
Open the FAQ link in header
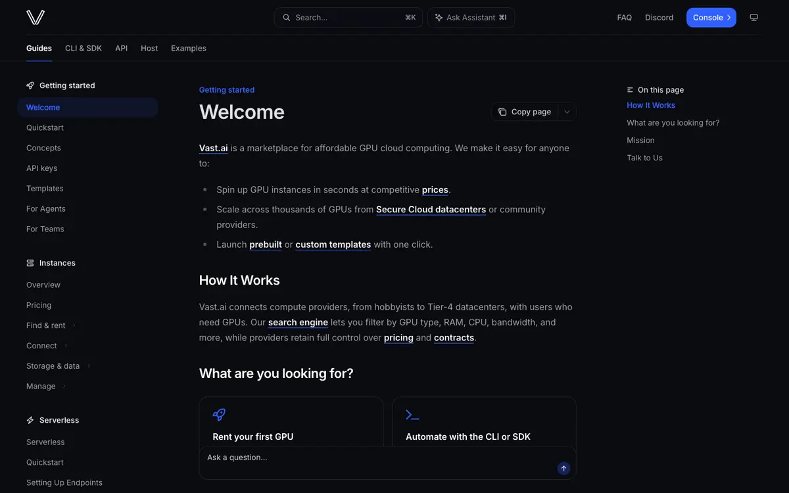click(625, 18)
